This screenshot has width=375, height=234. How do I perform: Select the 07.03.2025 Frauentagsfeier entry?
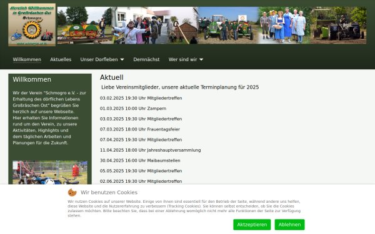pyautogui.click(x=140, y=129)
